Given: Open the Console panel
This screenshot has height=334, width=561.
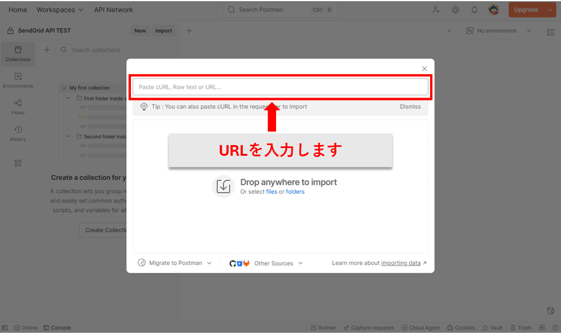Looking at the screenshot, I should click(x=57, y=327).
